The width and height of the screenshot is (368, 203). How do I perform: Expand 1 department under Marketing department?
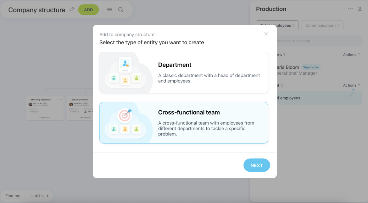[x=45, y=118]
